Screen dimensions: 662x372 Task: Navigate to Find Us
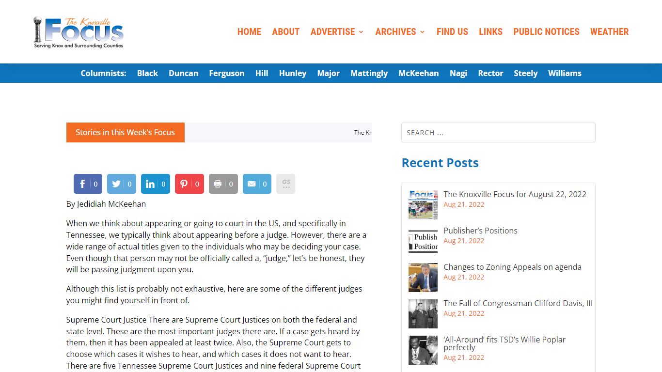click(452, 32)
